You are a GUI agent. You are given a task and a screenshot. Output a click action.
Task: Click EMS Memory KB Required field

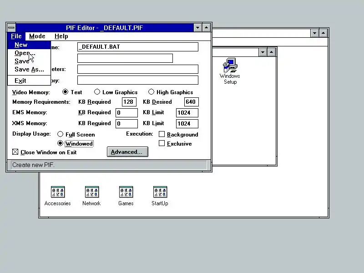coord(126,112)
